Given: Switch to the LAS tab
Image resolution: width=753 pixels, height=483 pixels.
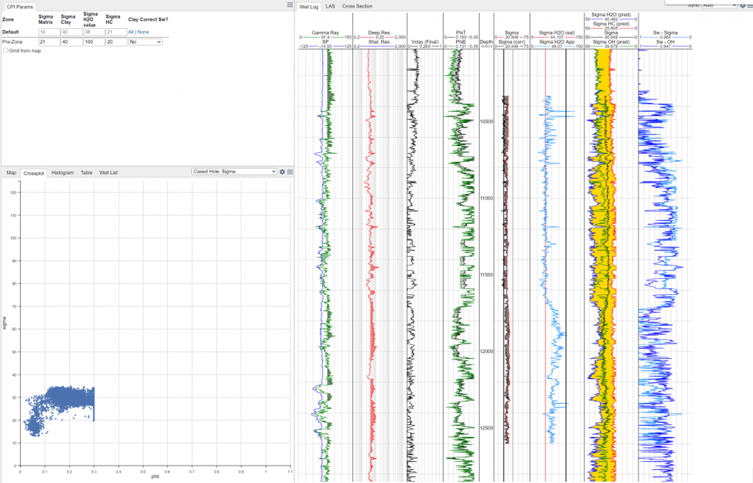Looking at the screenshot, I should (x=330, y=6).
